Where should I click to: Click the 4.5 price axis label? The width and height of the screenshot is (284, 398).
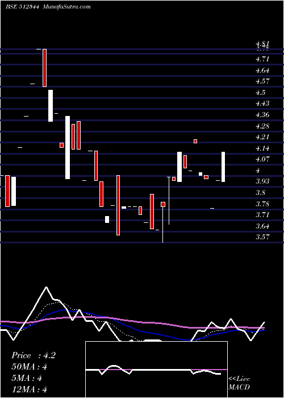[261, 93]
